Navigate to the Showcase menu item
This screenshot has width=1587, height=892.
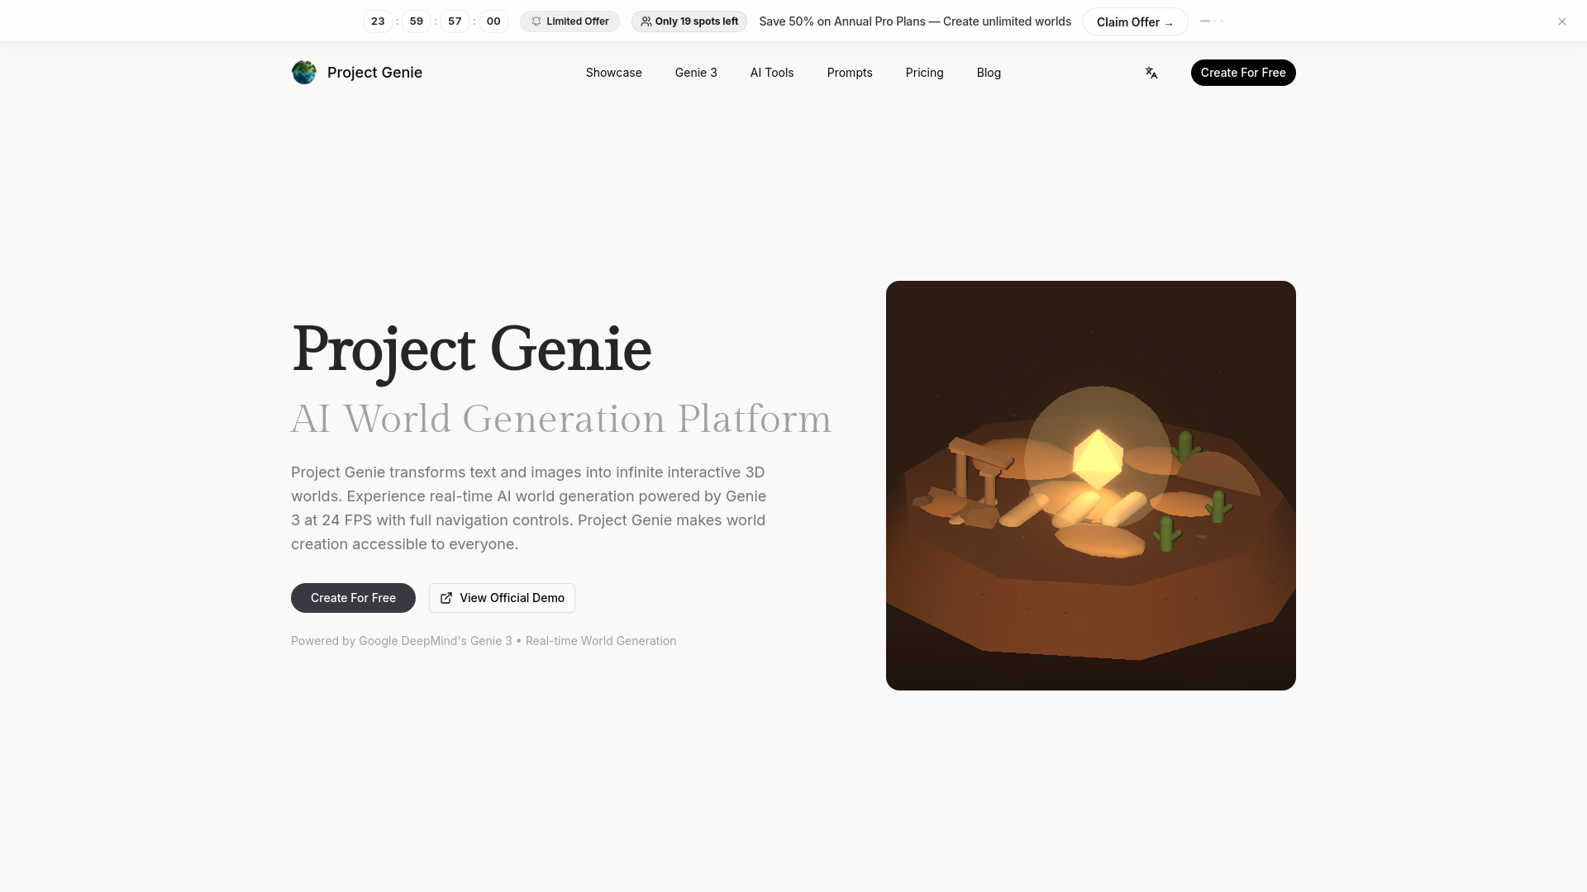tap(613, 73)
